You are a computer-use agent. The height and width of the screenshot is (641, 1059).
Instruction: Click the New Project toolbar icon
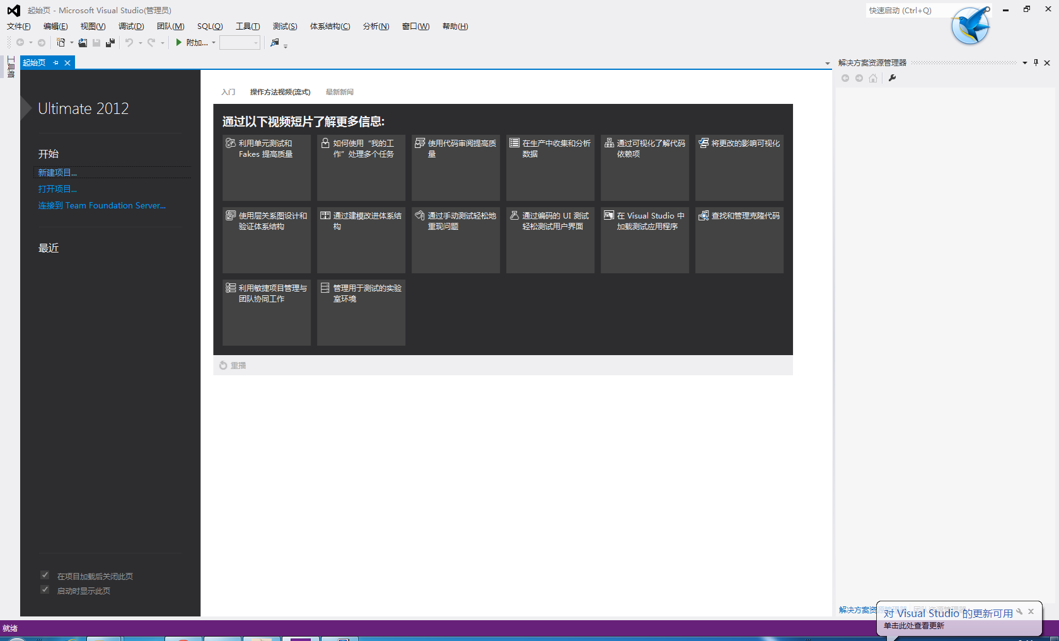point(61,43)
